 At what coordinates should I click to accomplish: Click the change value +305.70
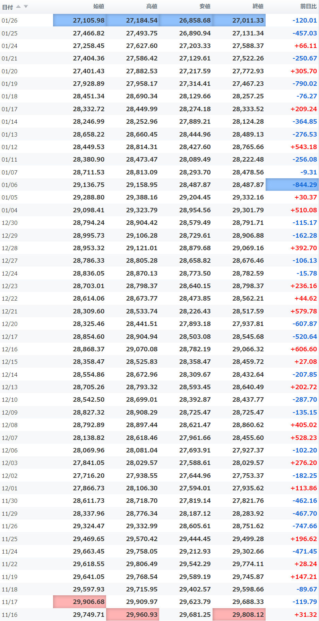pyautogui.click(x=304, y=71)
